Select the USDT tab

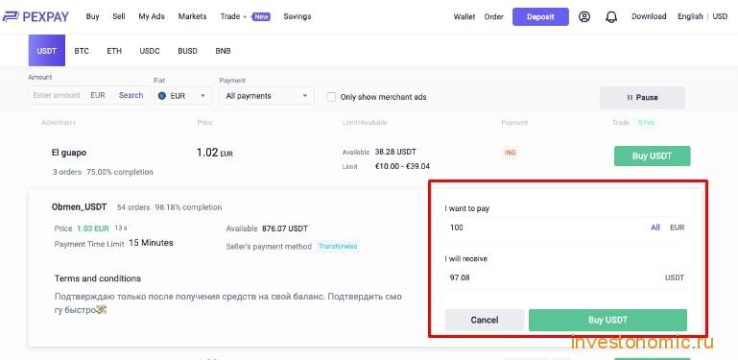[x=47, y=50]
